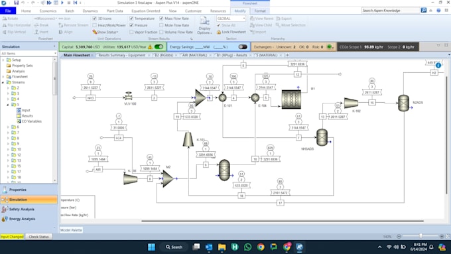The height and width of the screenshot is (254, 451).
Task: Toggle the Mass Flow Rate checkbox
Action: coord(161,19)
